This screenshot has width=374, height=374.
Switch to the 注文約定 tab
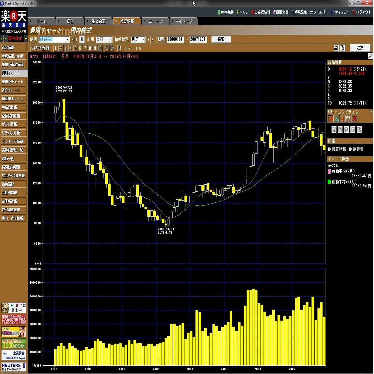[99, 21]
